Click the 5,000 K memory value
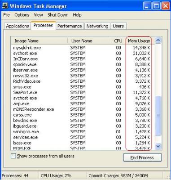Screen dimensions: 171x180 pyautogui.click(x=143, y=115)
